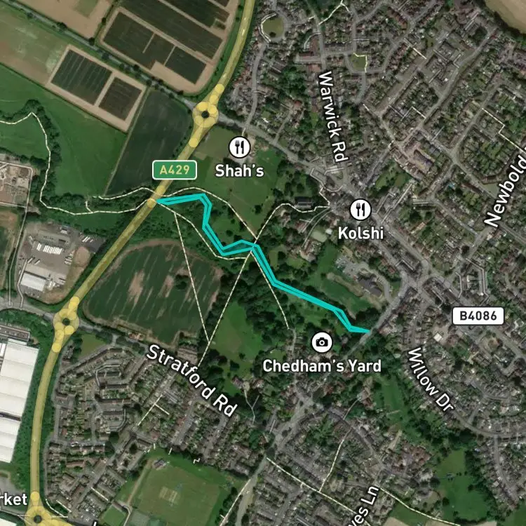Click the Stratford Rd street label

point(192,381)
